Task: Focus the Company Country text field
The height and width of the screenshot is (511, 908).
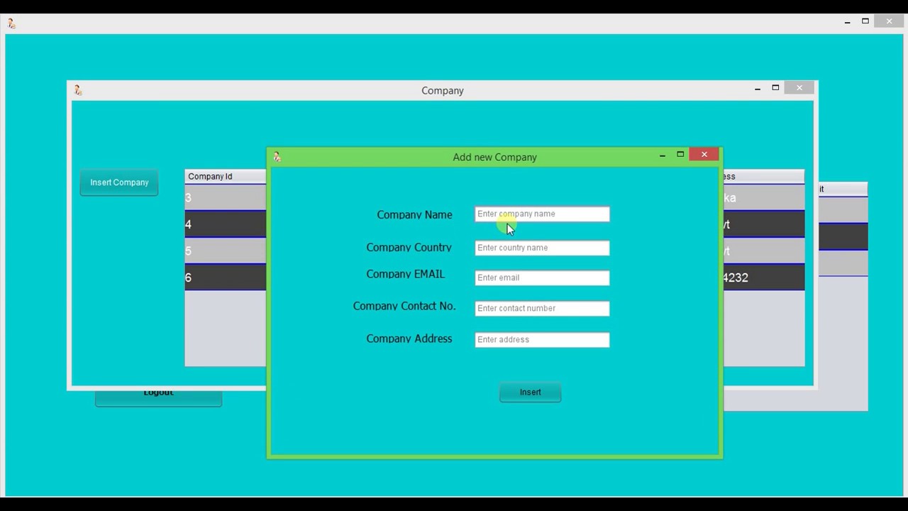Action: pyautogui.click(x=542, y=248)
